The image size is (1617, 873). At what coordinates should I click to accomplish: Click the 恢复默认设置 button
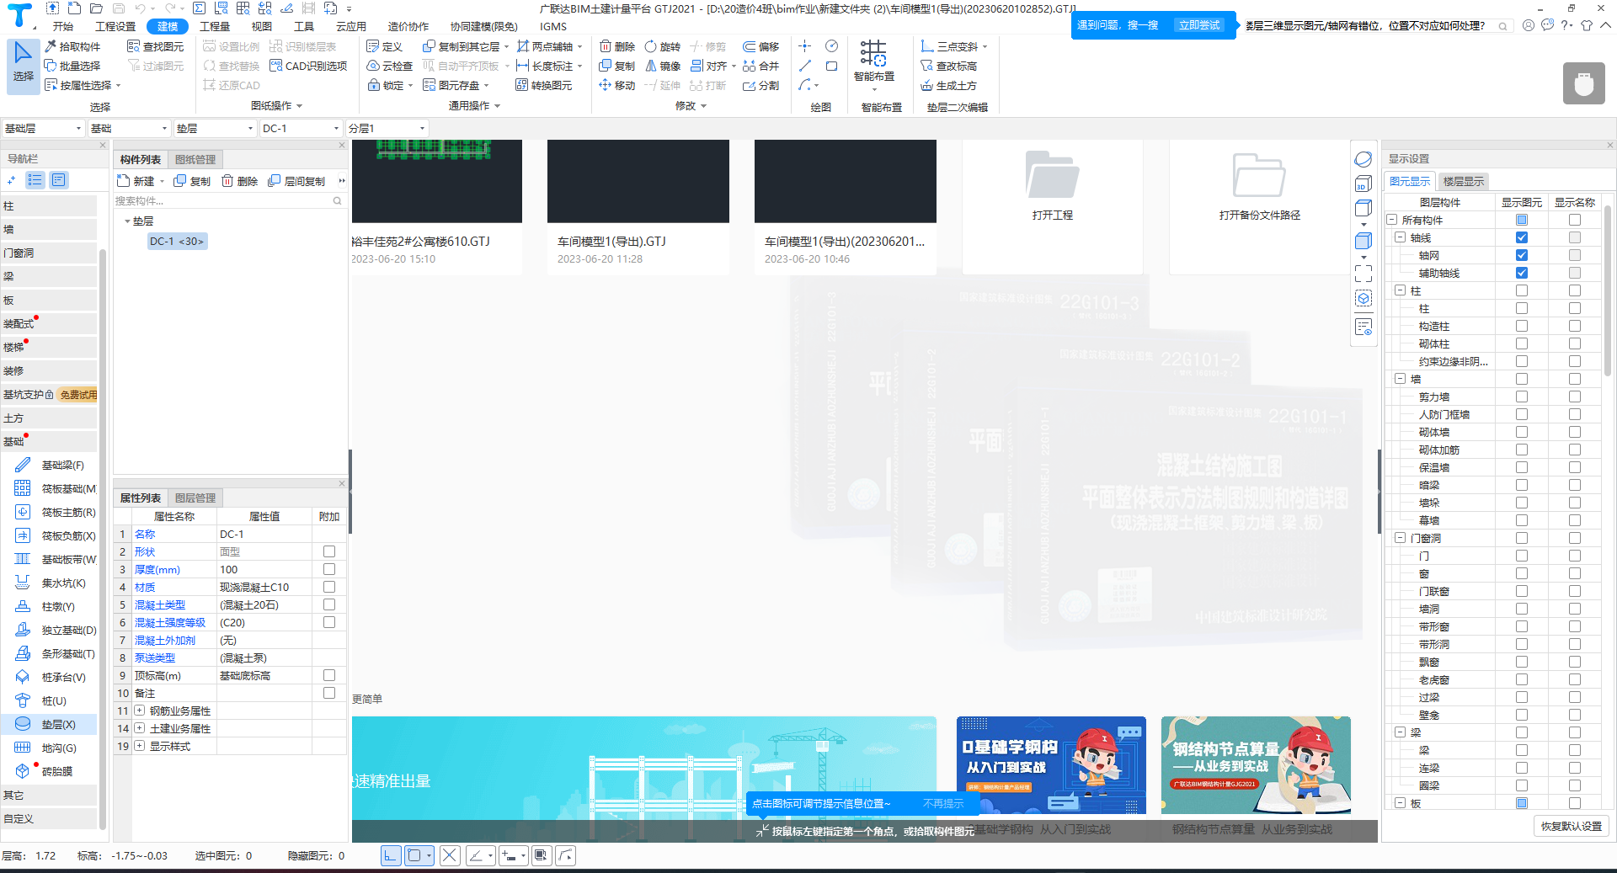coord(1572,826)
